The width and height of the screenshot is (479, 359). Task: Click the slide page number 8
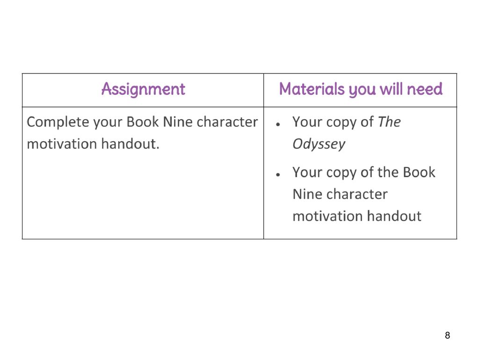tap(448, 335)
